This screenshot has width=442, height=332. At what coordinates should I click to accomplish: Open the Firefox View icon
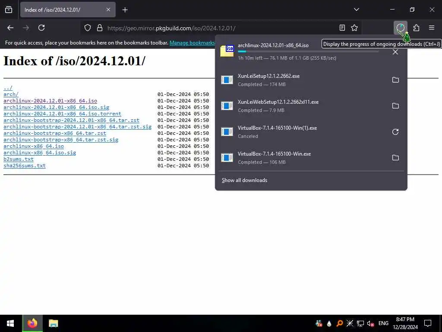[x=9, y=10]
